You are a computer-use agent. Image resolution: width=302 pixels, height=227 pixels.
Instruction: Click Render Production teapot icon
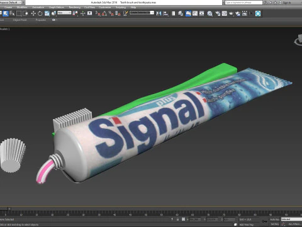[x=231, y=14]
